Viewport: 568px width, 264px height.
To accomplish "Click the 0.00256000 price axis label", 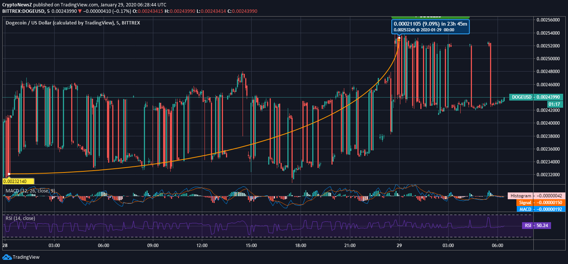I will click(x=548, y=20).
